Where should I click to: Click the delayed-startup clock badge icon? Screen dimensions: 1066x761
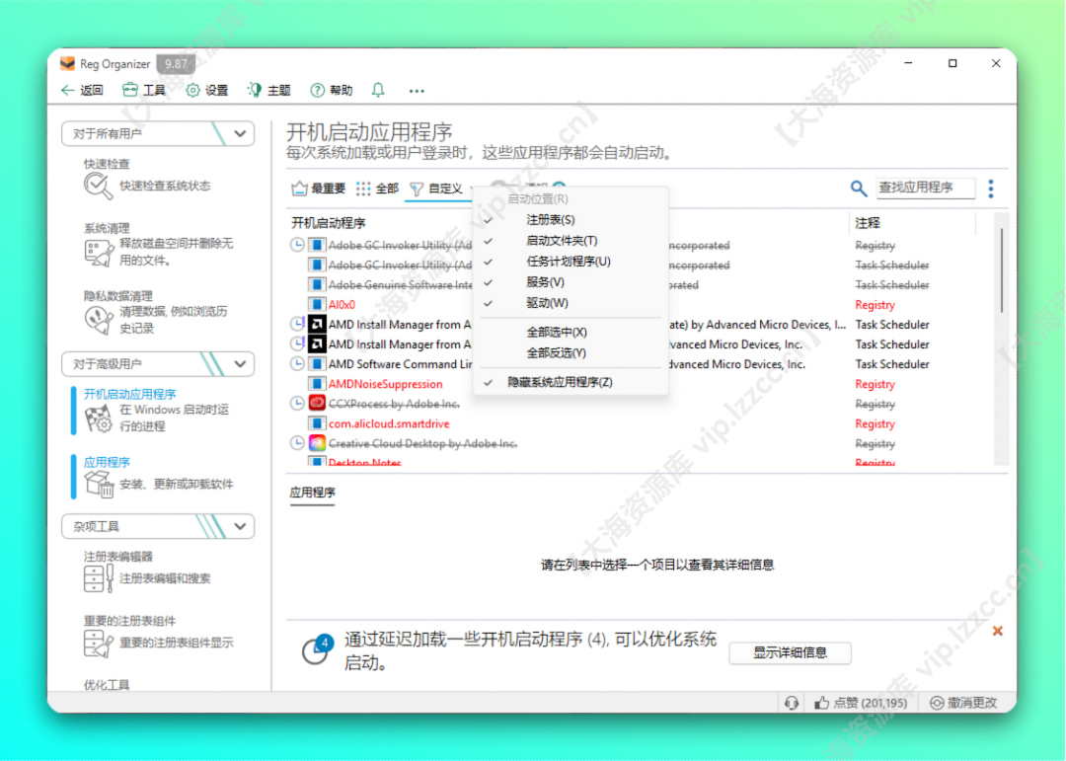318,649
